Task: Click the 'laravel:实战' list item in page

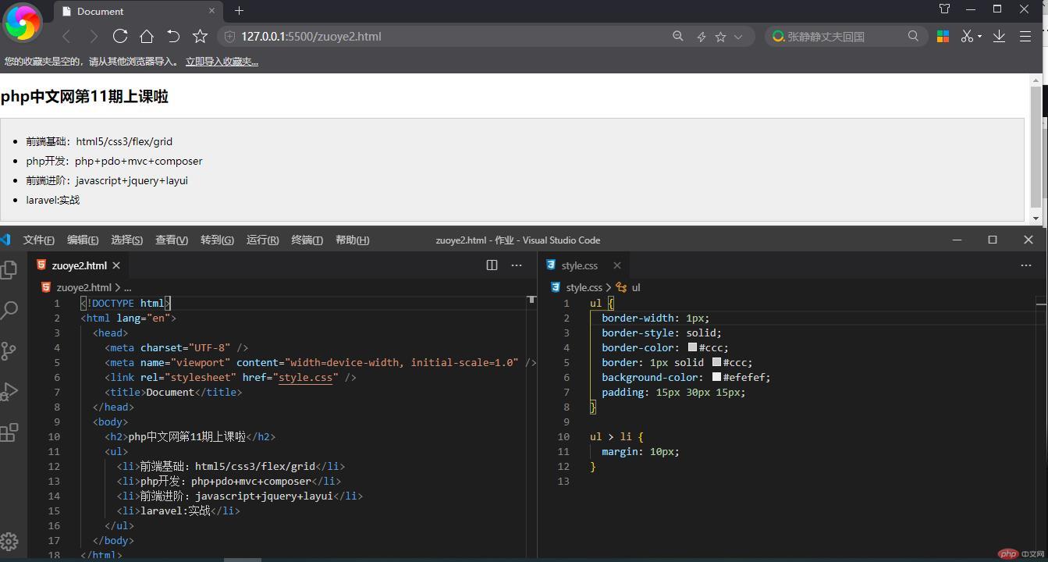Action: point(53,200)
